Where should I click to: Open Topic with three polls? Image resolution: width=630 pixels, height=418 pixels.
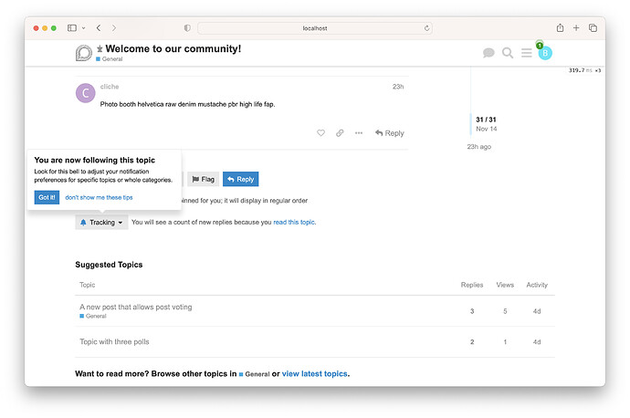[114, 341]
